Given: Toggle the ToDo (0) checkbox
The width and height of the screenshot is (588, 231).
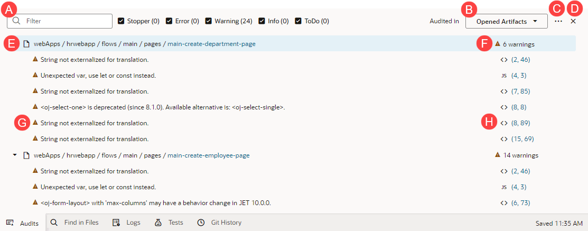Looking at the screenshot, I should (298, 21).
